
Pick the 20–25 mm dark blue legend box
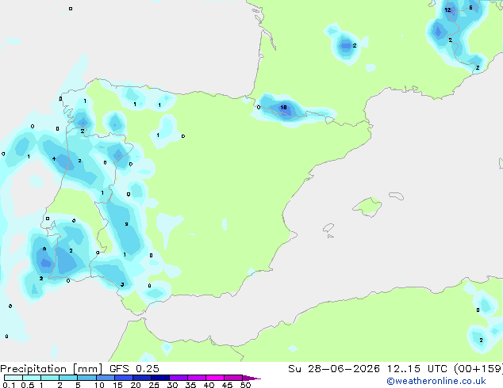(x=142, y=378)
